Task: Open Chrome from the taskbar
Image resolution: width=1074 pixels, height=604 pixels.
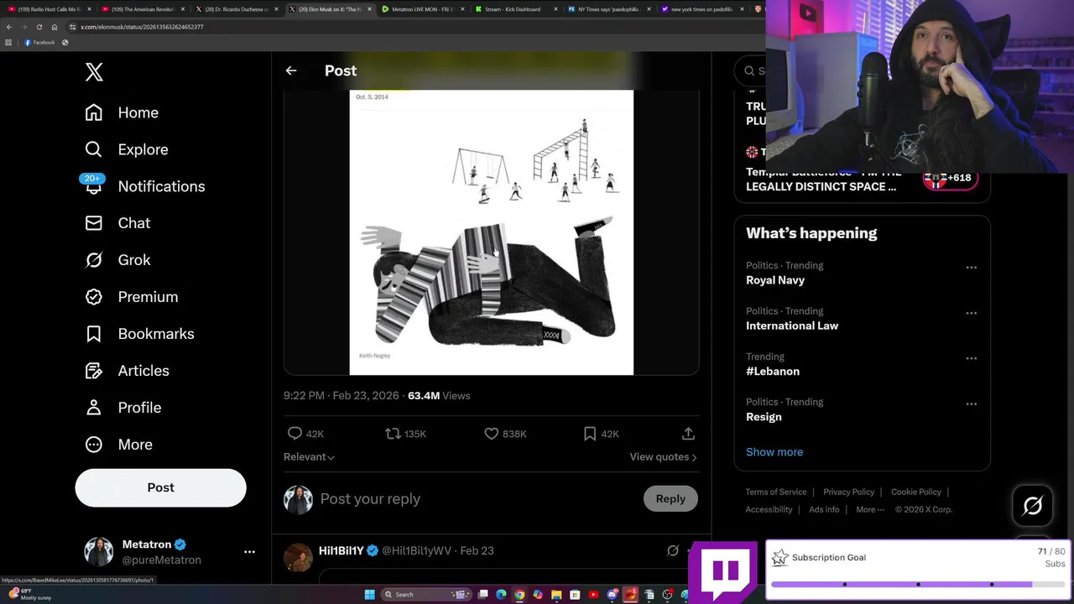Action: tap(519, 595)
